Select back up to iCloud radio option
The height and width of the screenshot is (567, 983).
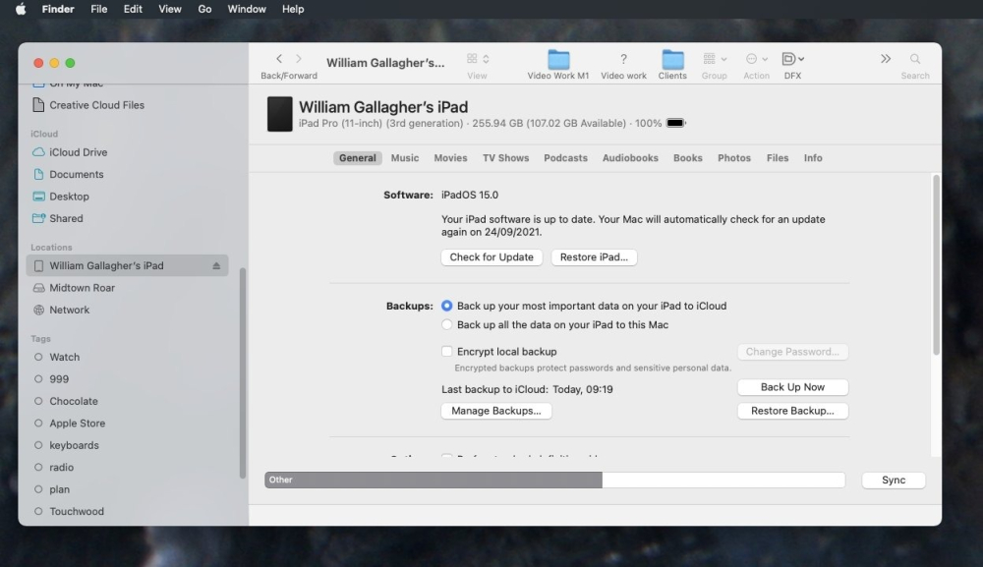447,306
